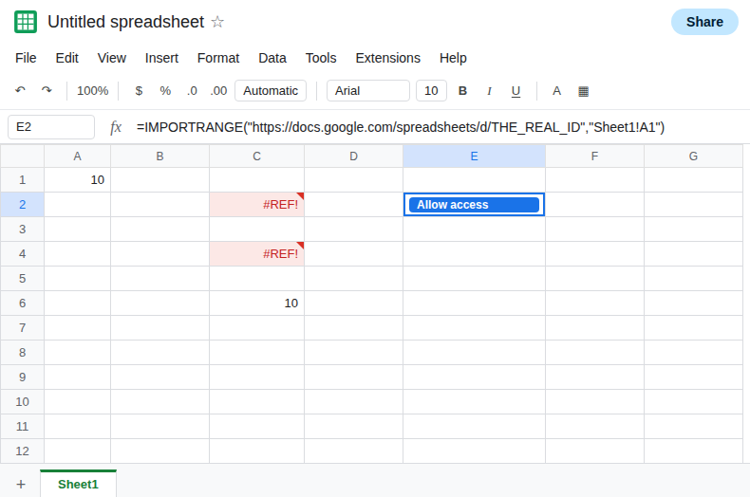Select column A header

[78, 156]
